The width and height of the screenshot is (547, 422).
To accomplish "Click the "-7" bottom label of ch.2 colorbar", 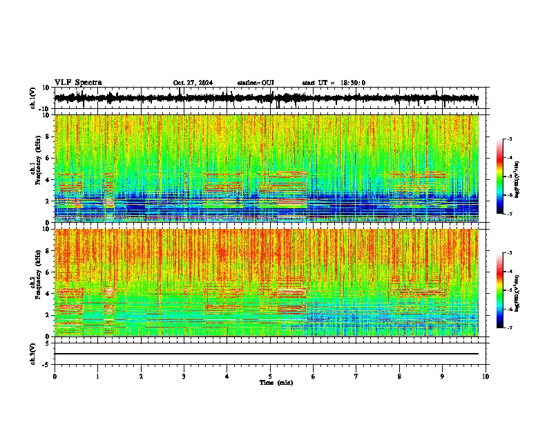I will (x=510, y=328).
